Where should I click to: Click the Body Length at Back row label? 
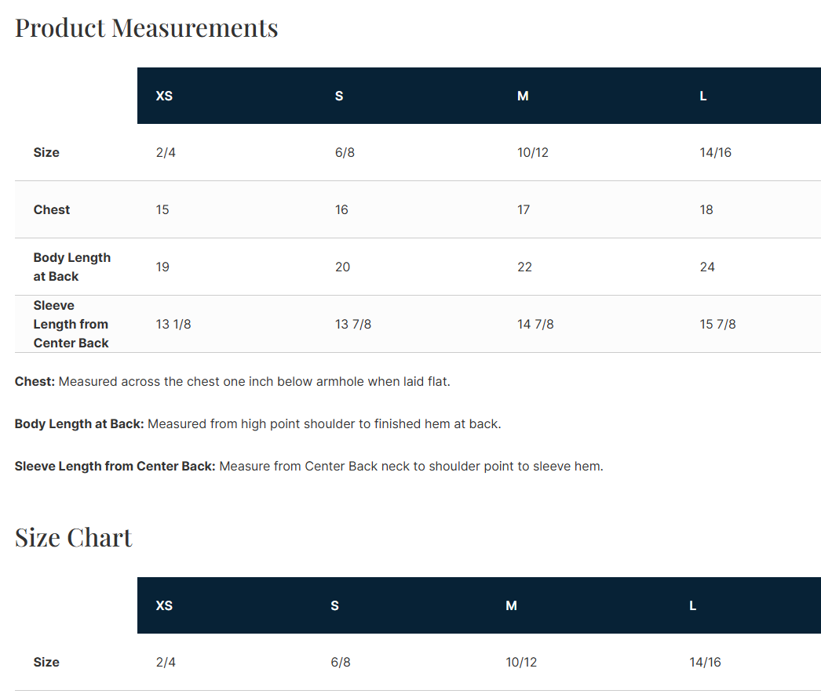coord(71,267)
